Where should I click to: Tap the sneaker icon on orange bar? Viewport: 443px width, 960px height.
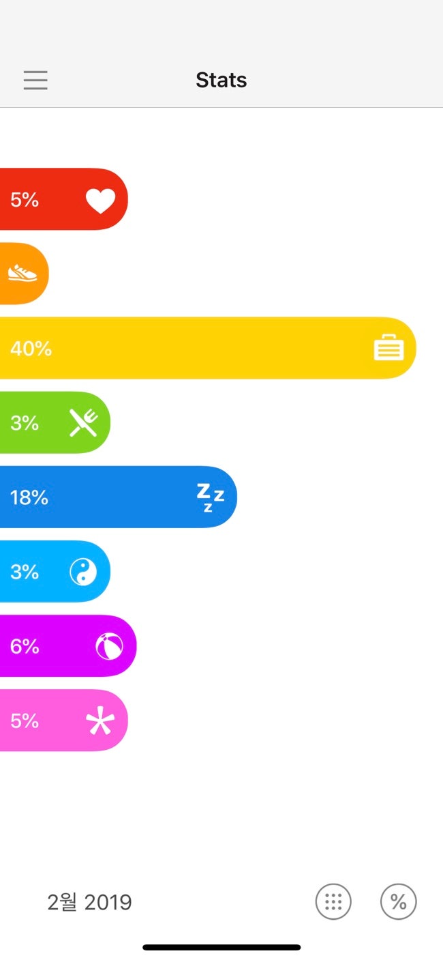point(22,274)
